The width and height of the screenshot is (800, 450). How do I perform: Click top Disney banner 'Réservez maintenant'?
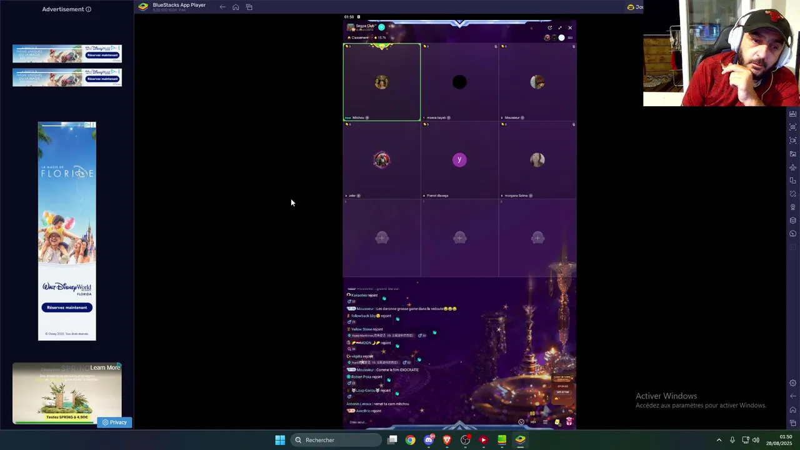coord(102,55)
